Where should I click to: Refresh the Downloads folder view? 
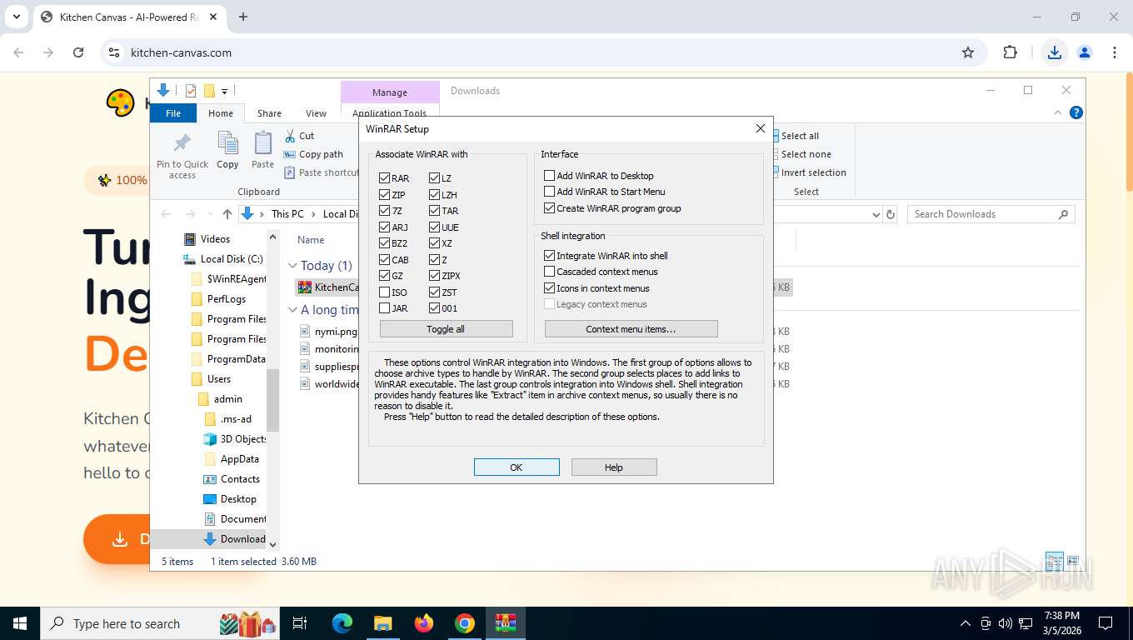891,214
